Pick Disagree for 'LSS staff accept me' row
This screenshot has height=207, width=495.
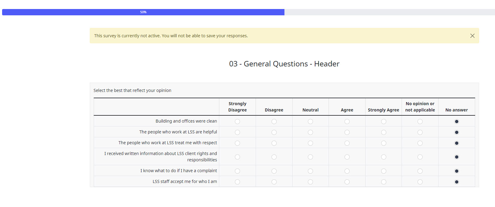tap(274, 182)
